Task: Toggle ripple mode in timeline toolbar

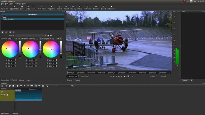Action: coord(43,86)
